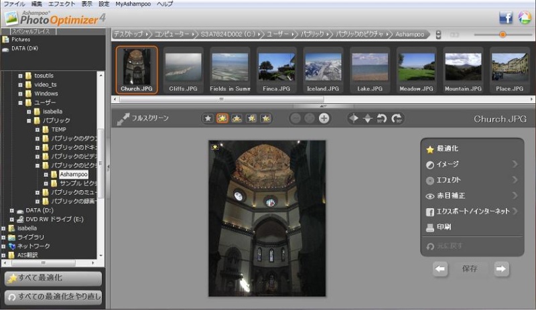Screen dimensions: 536x310
Task: Rotate the photo clockwise
Action: (397, 119)
